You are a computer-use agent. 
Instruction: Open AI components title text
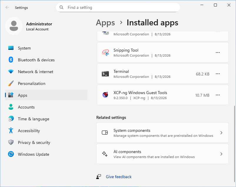pyautogui.click(x=127, y=152)
